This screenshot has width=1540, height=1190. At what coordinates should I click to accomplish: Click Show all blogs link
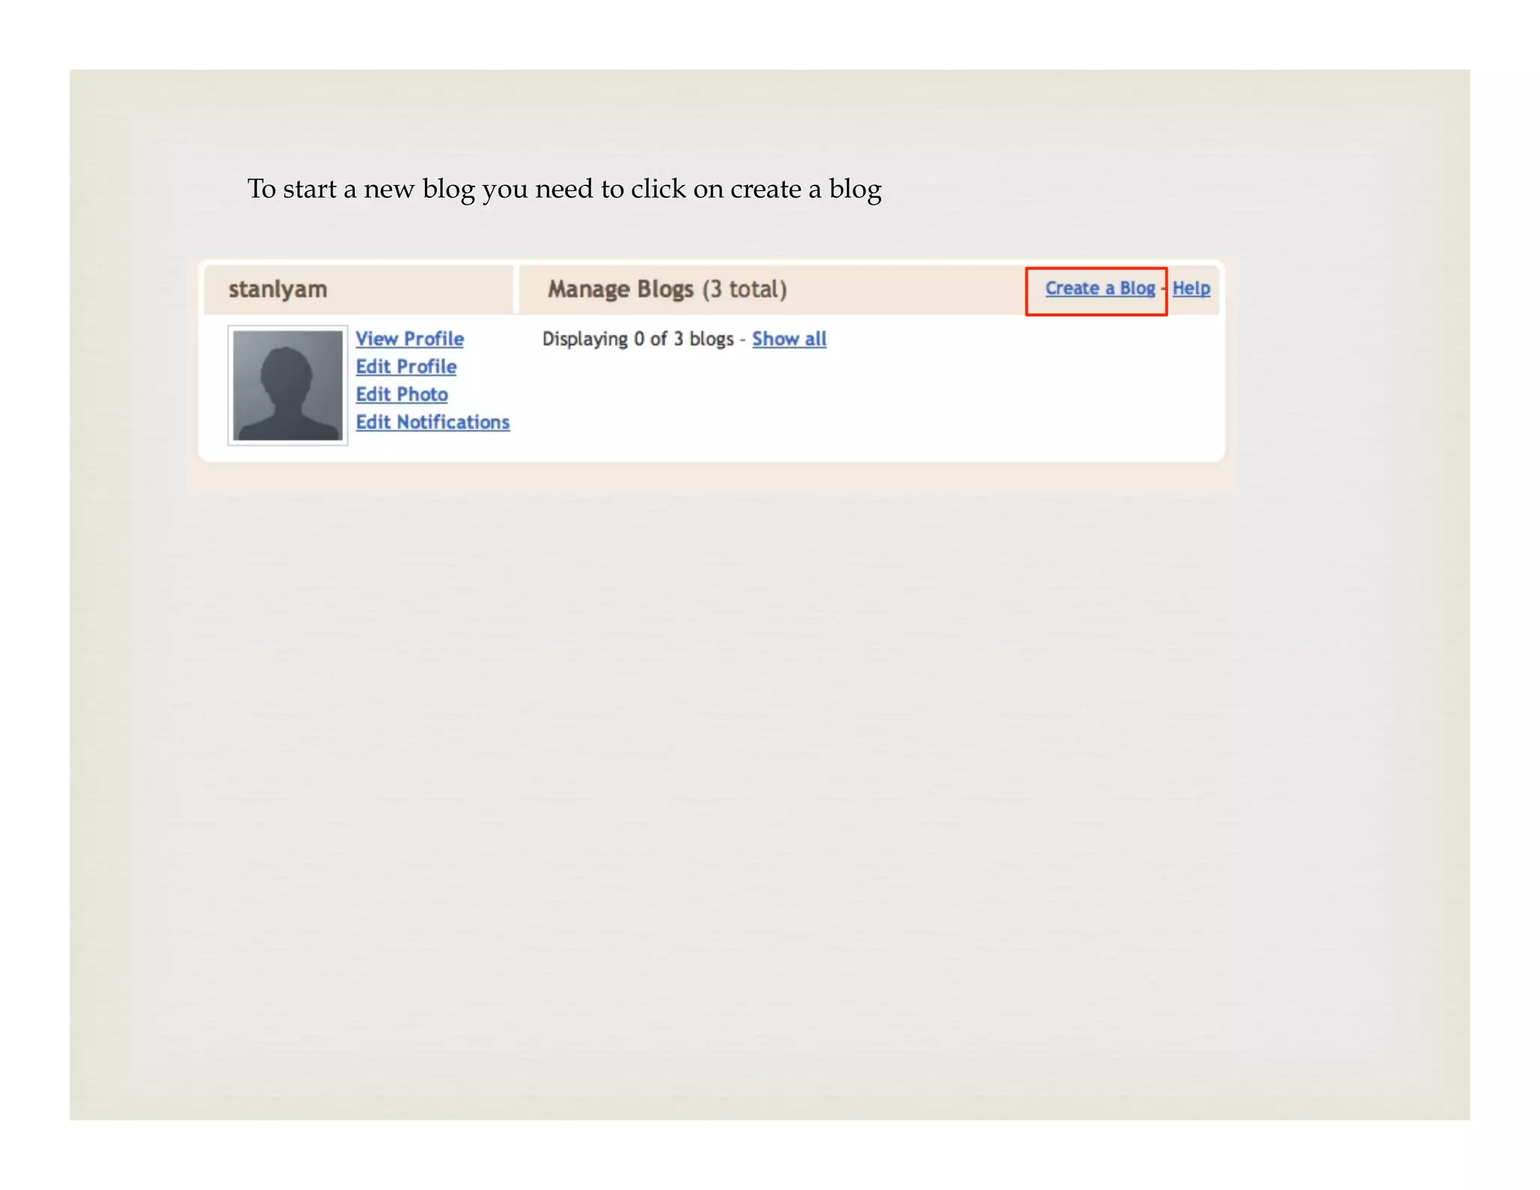pos(789,339)
